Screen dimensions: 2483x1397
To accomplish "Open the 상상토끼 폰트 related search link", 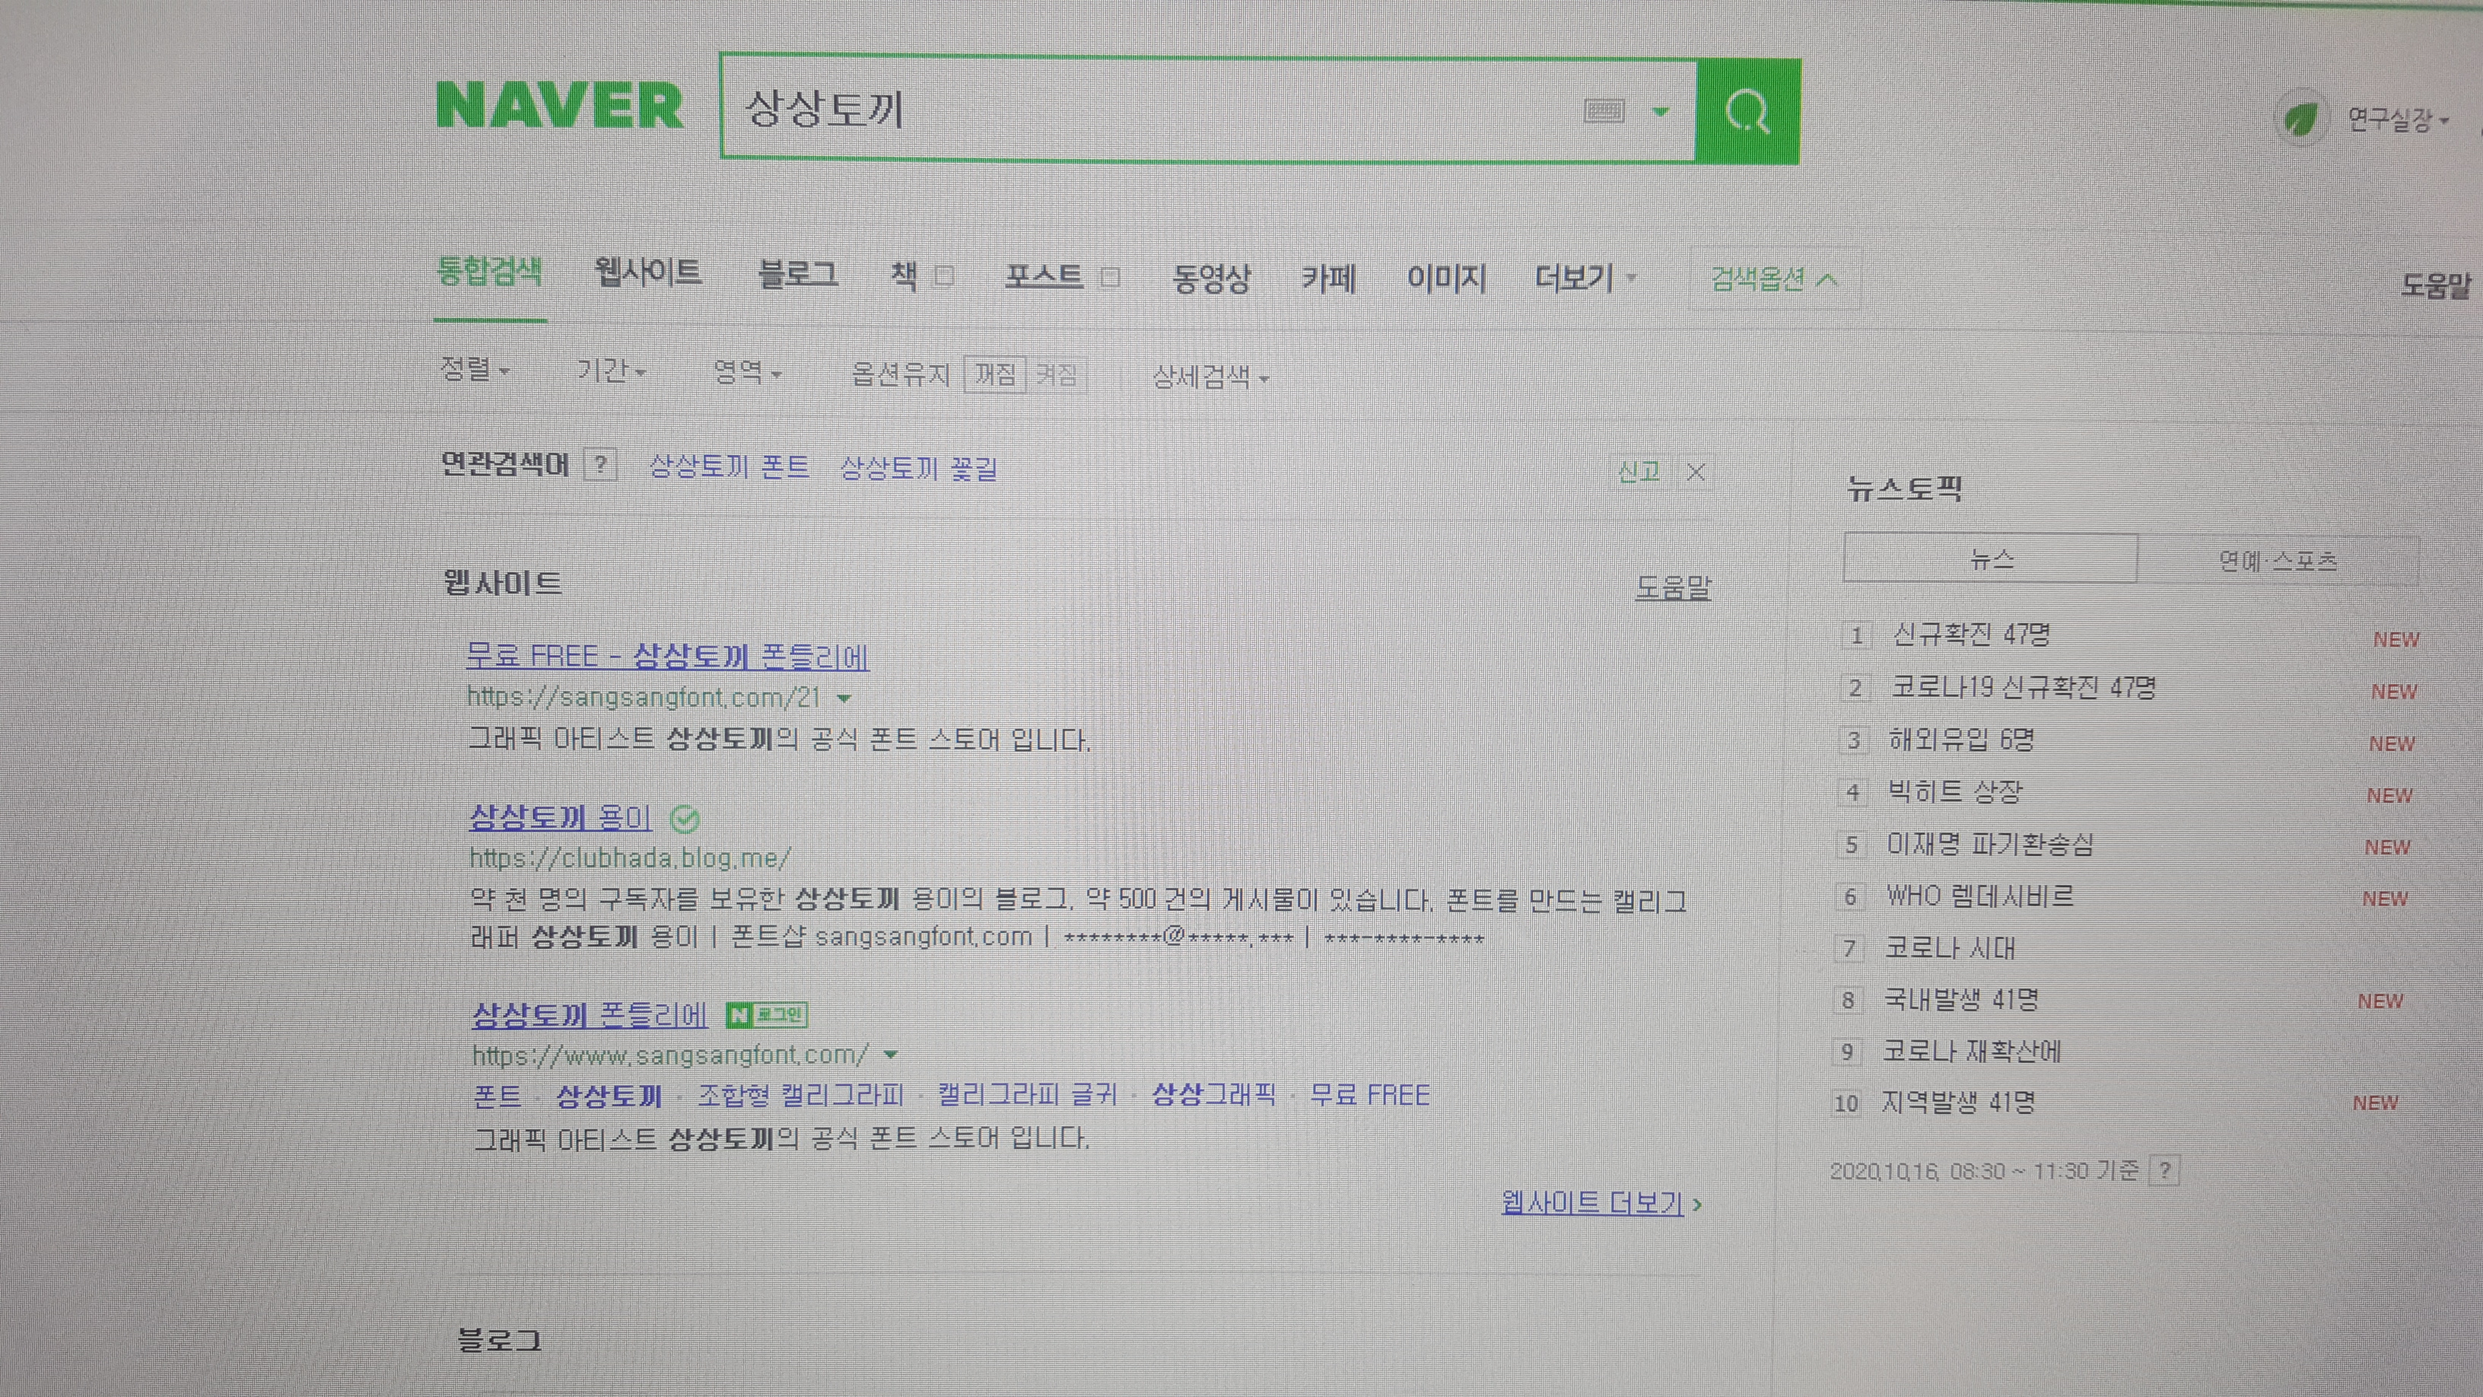I will tap(729, 466).
